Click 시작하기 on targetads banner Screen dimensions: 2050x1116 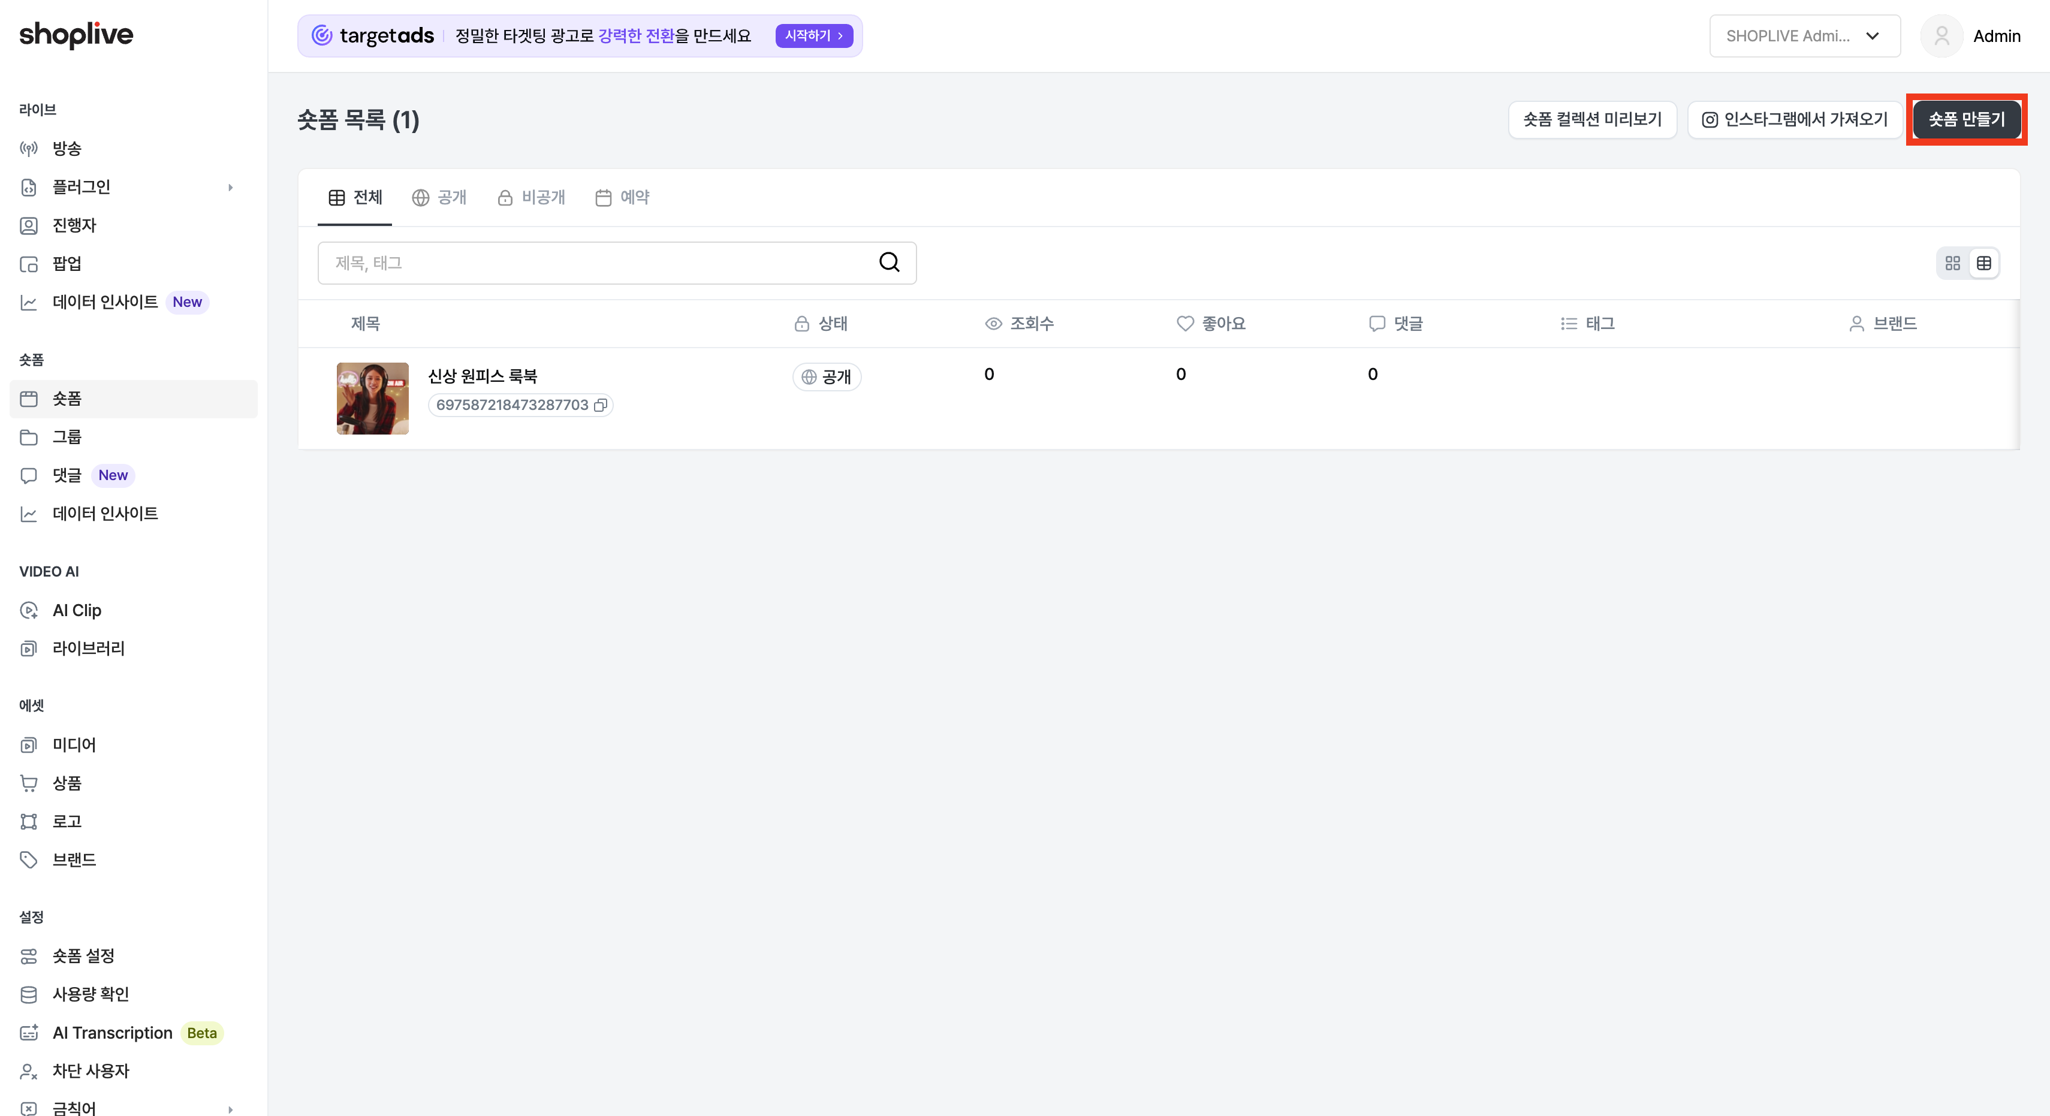[x=813, y=36]
